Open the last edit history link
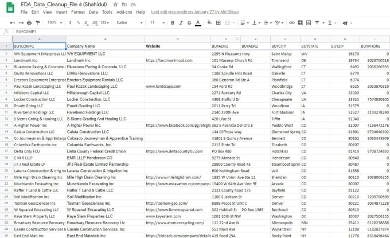This screenshot has height=238, width=390. coord(195,12)
